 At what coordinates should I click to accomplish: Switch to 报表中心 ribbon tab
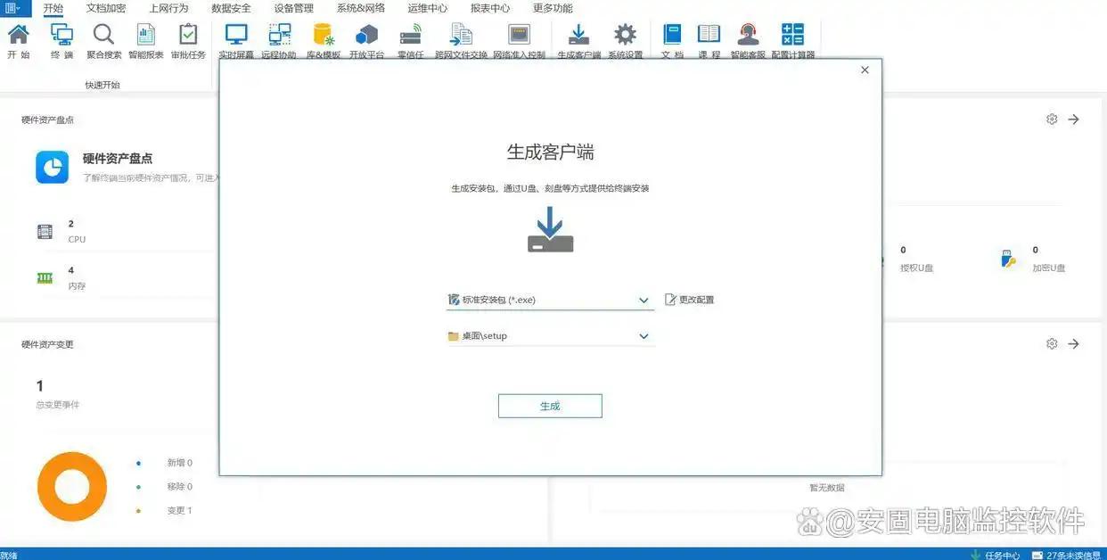point(490,8)
